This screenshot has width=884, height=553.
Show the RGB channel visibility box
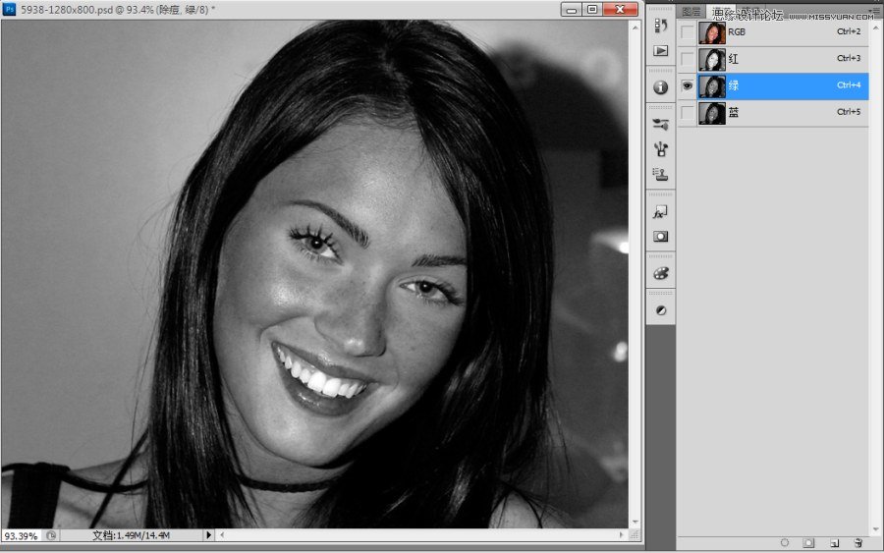point(688,32)
